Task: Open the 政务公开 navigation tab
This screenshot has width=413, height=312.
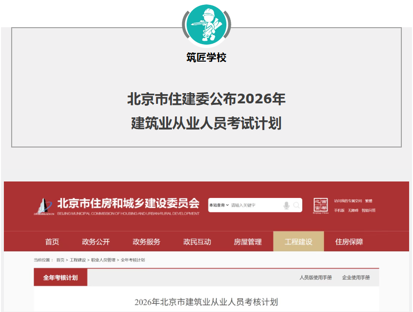Action: click(96, 242)
